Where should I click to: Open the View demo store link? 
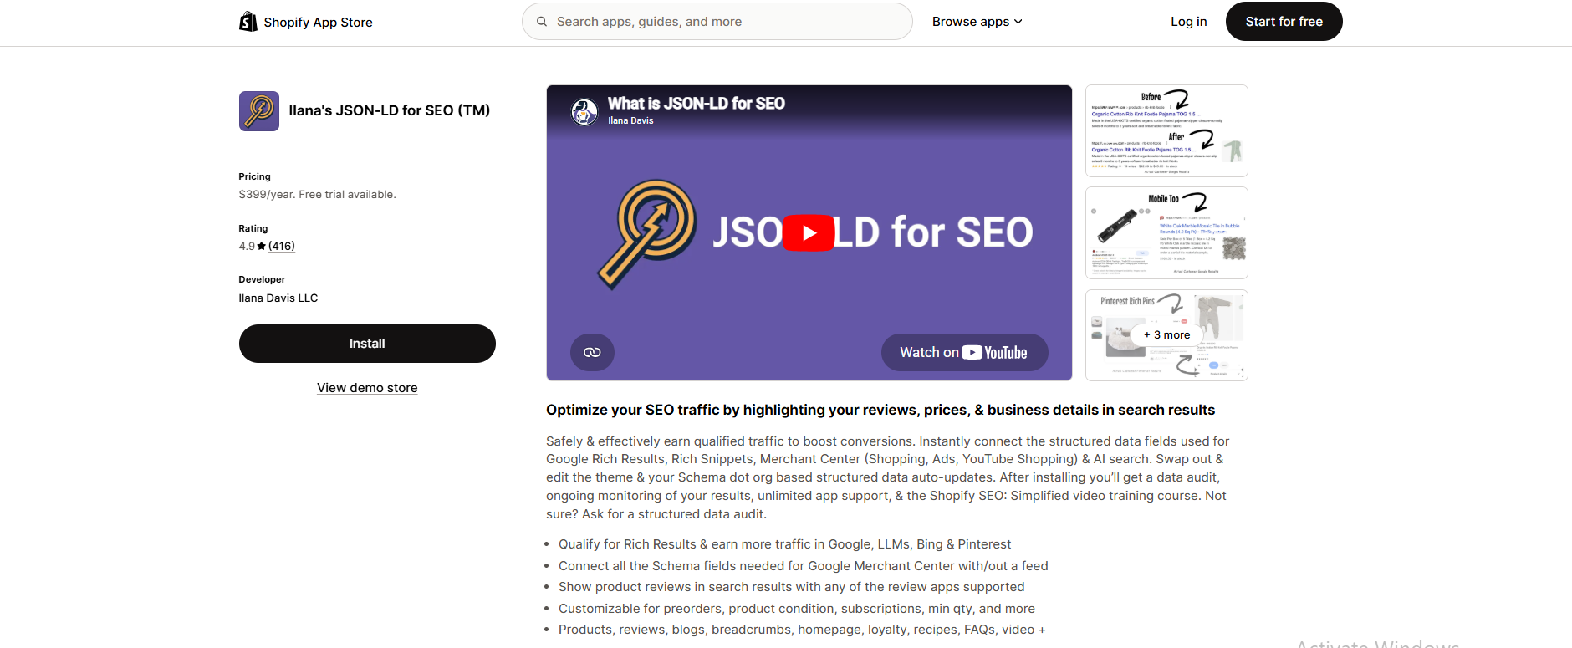367,388
